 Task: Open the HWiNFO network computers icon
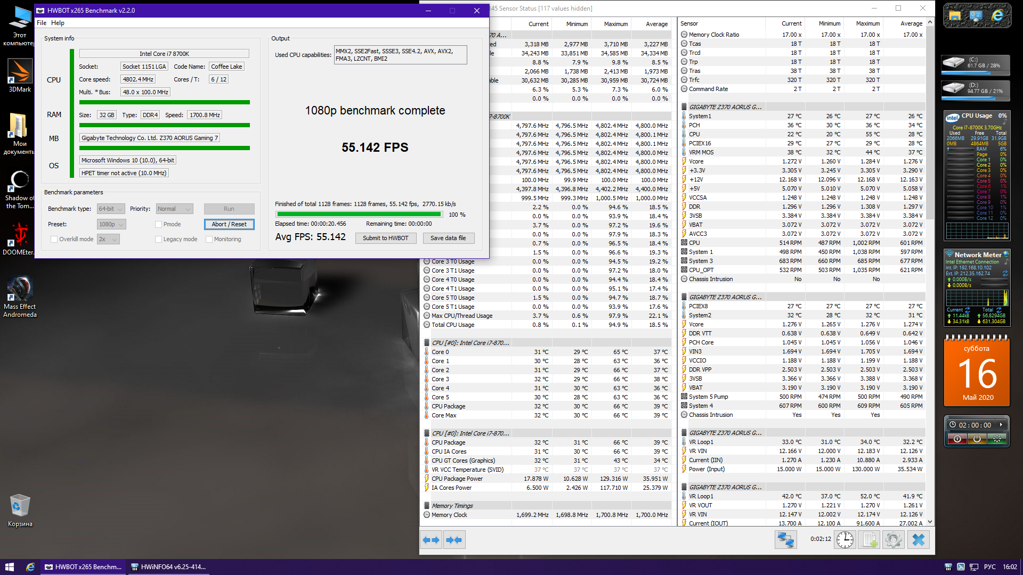click(785, 540)
